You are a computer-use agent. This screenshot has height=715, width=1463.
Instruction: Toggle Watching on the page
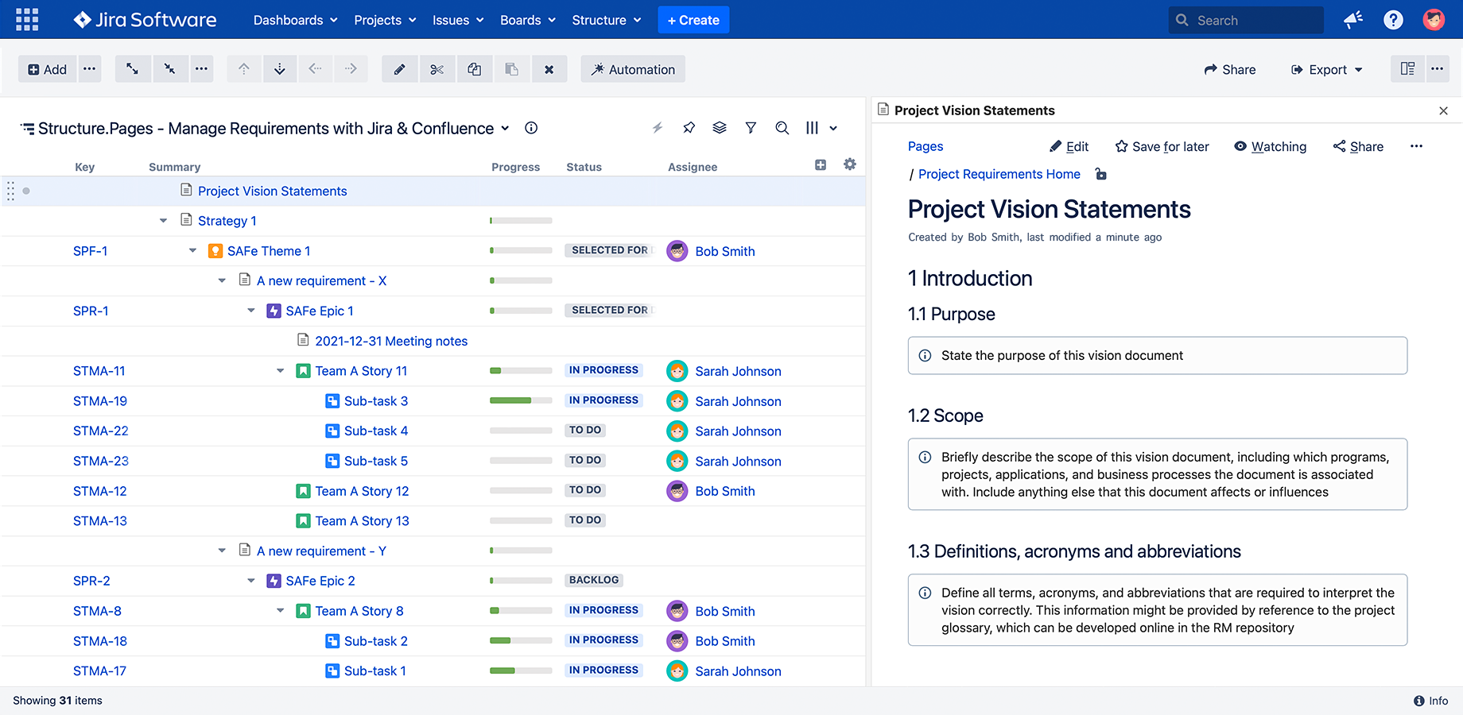tap(1270, 146)
